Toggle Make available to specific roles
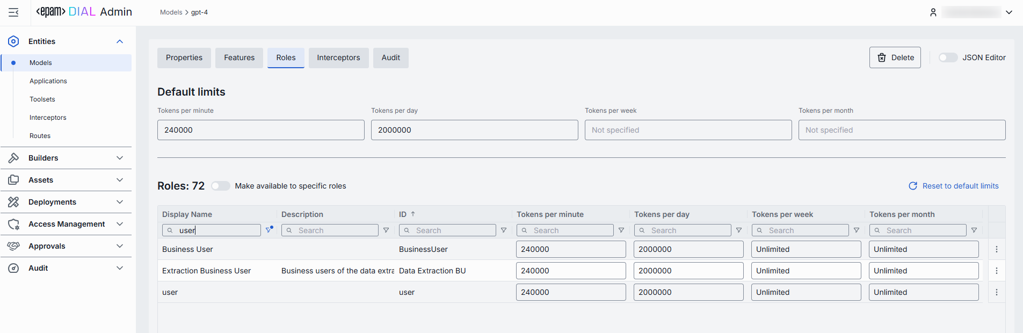Screen dimensions: 1023x333 220,186
